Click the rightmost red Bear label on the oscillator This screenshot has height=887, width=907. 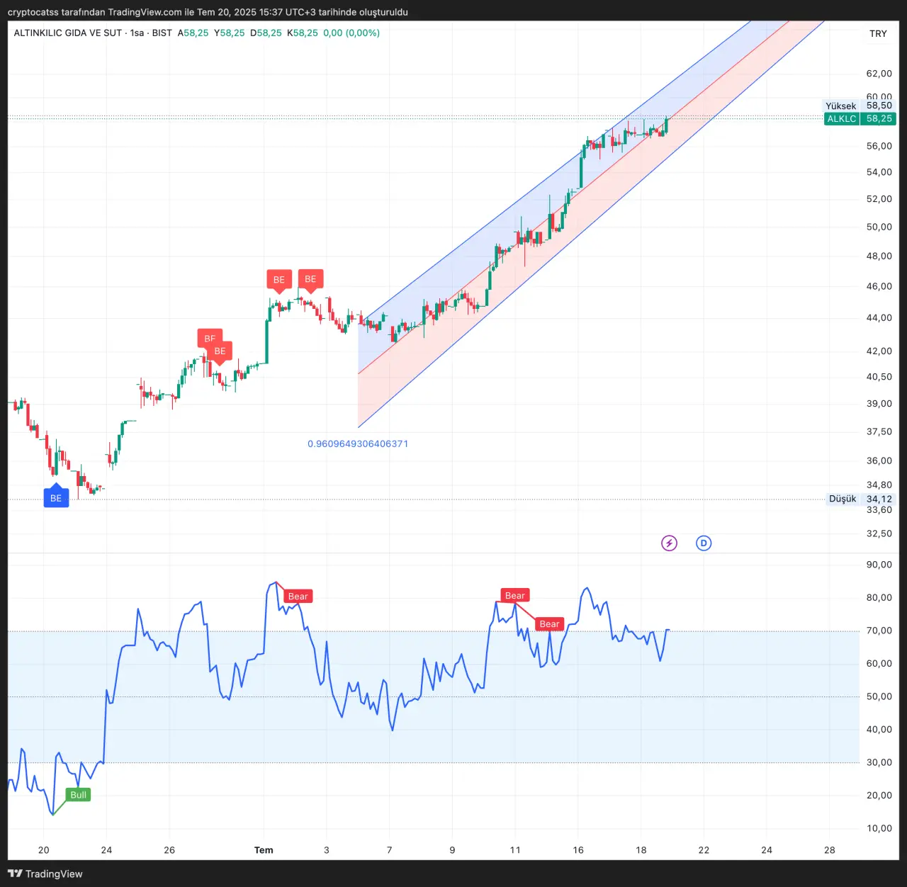pos(549,624)
